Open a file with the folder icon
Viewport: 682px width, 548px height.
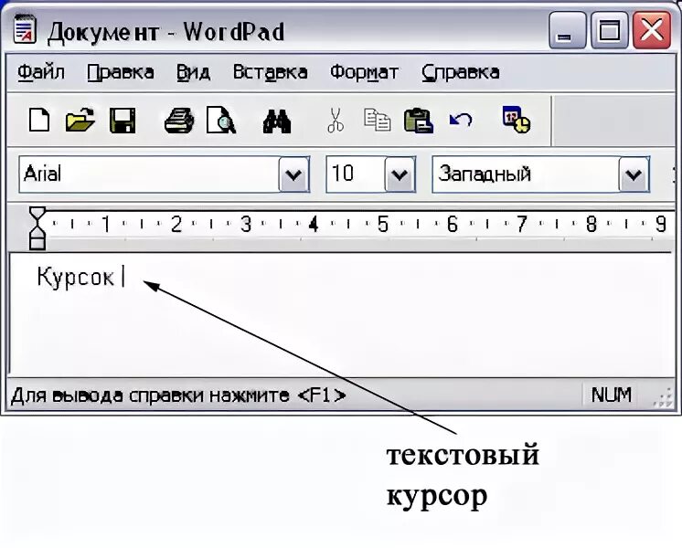click(x=80, y=120)
